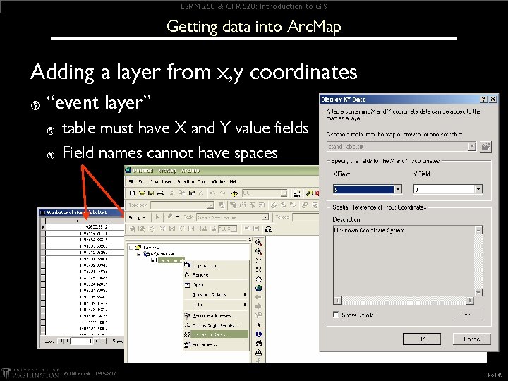Viewport: 508px width, 381px height.
Task: Click the record number field in attributes table
Action: click(x=82, y=341)
